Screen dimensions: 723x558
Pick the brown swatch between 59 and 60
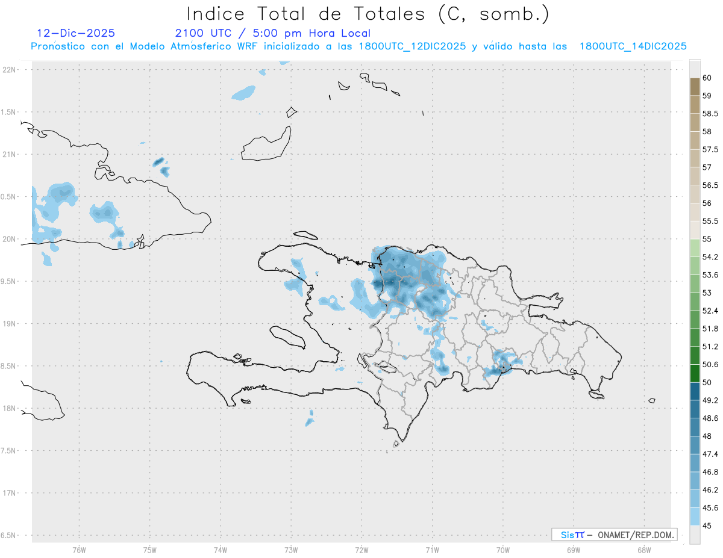click(695, 87)
